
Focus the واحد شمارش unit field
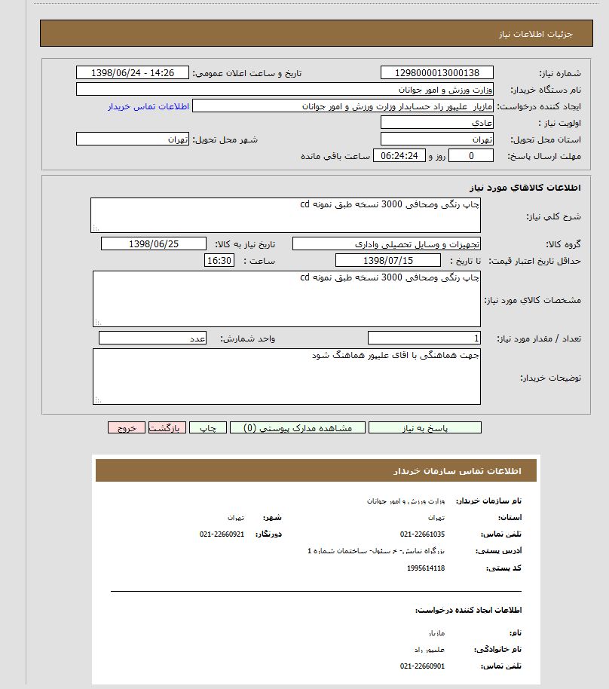(x=153, y=338)
